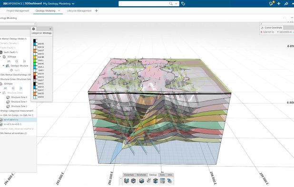Click the Cursor Coordinate axis icon
This screenshot has width=294, height=187.
(262, 28)
